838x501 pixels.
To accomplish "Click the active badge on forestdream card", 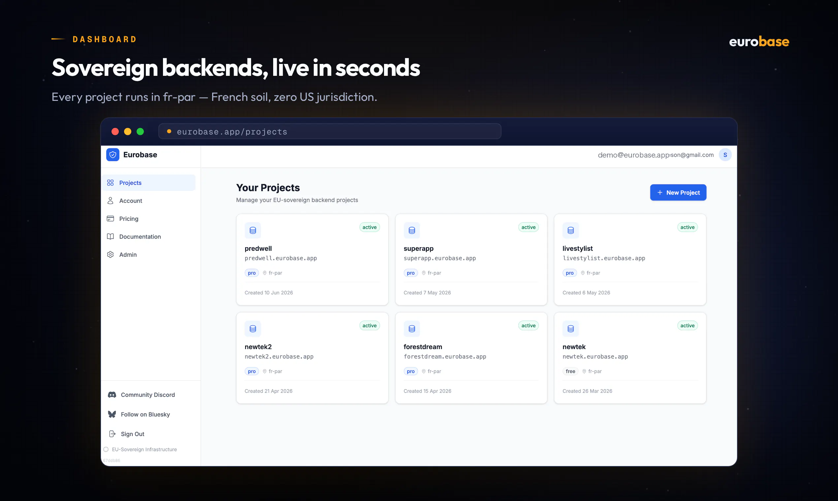I will click(528, 325).
